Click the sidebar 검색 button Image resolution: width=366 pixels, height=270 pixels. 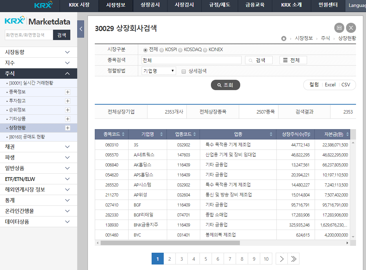click(x=62, y=35)
